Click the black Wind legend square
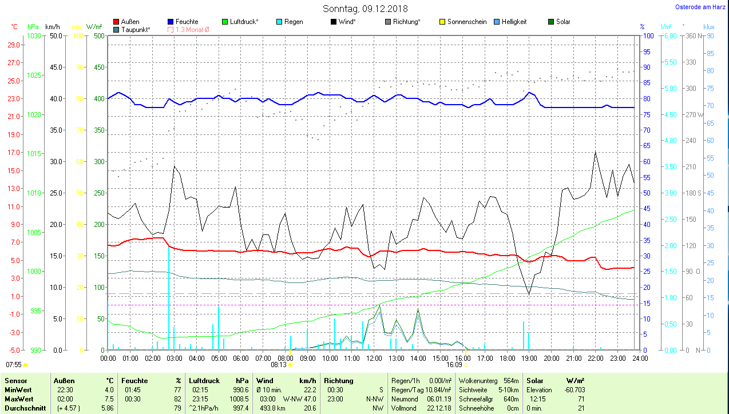Image resolution: width=729 pixels, height=414 pixels. (334, 22)
